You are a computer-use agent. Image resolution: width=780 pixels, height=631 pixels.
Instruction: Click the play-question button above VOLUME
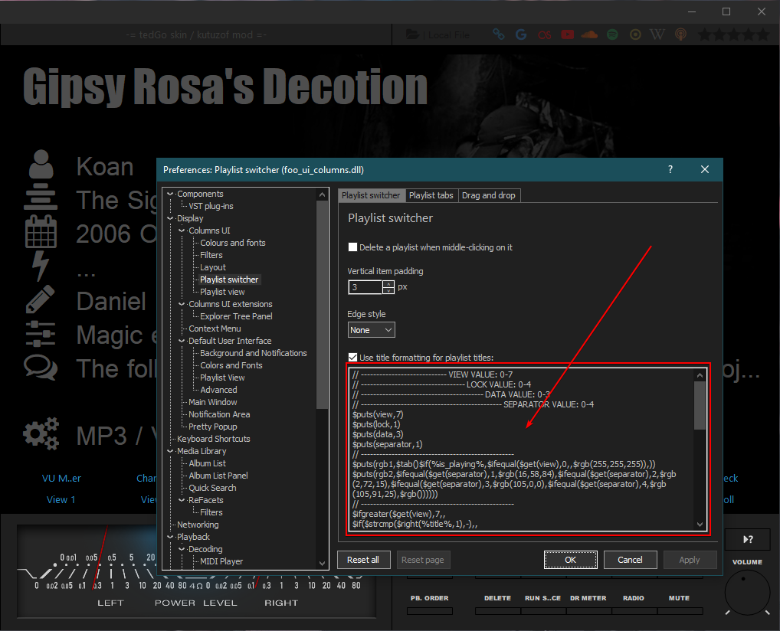pyautogui.click(x=748, y=539)
